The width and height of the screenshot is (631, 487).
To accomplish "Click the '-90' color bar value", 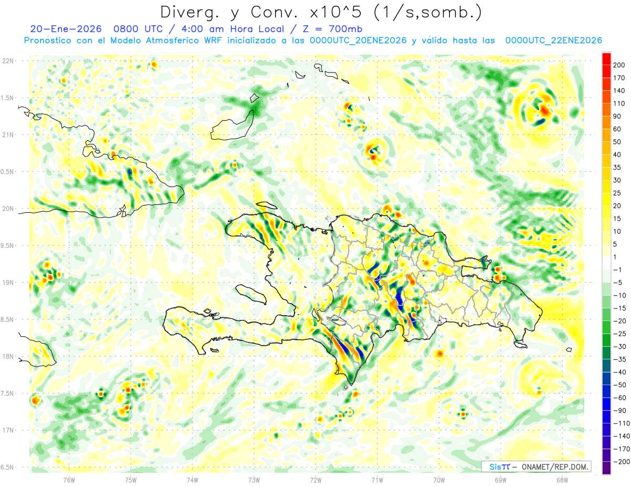I will pyautogui.click(x=619, y=411).
